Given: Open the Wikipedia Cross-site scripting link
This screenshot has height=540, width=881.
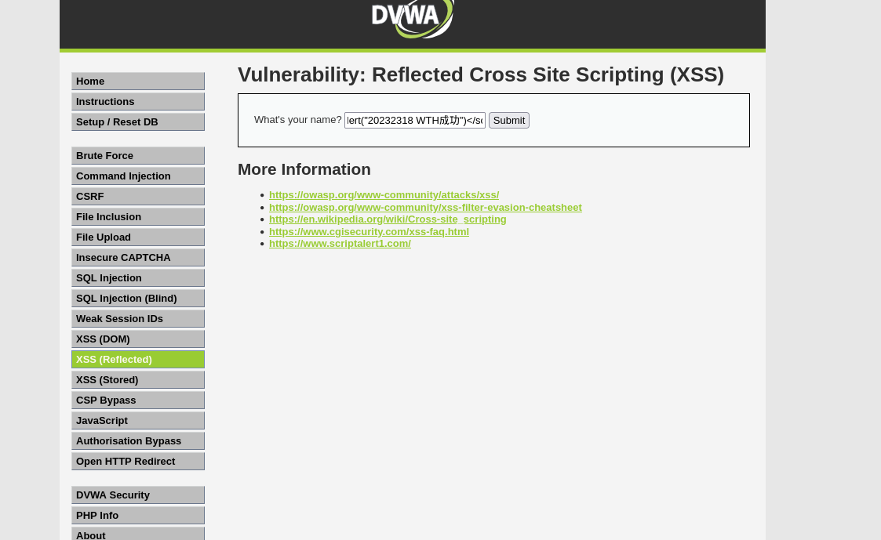Looking at the screenshot, I should point(388,219).
